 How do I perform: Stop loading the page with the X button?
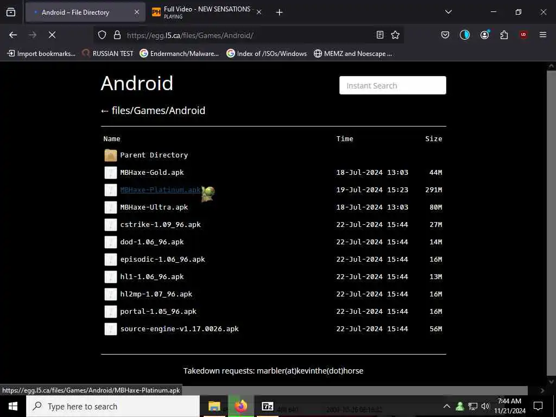52,35
